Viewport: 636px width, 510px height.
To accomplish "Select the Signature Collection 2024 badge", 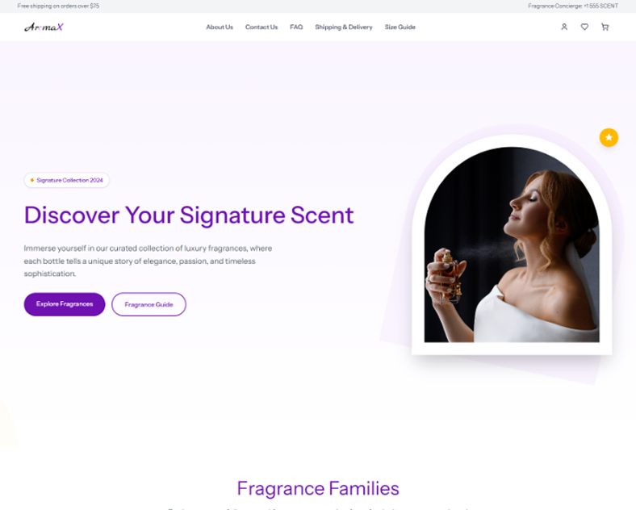I will (x=66, y=180).
